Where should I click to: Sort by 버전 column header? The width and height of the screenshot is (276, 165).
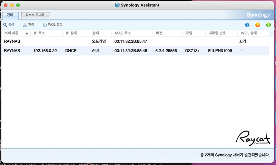[159, 33]
